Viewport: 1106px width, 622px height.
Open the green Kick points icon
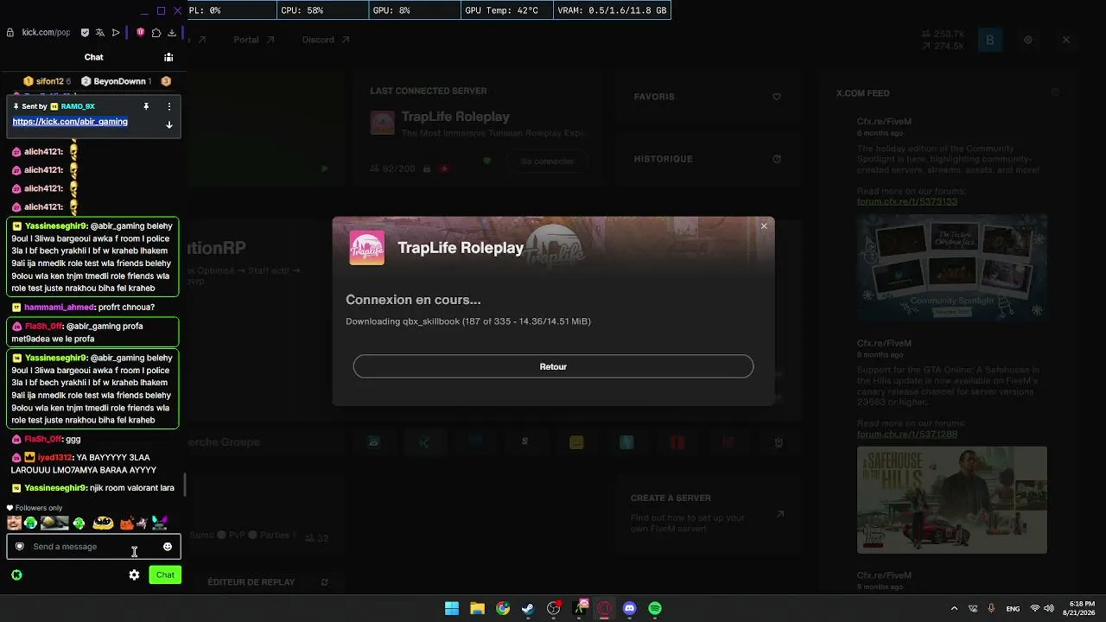[x=16, y=574]
